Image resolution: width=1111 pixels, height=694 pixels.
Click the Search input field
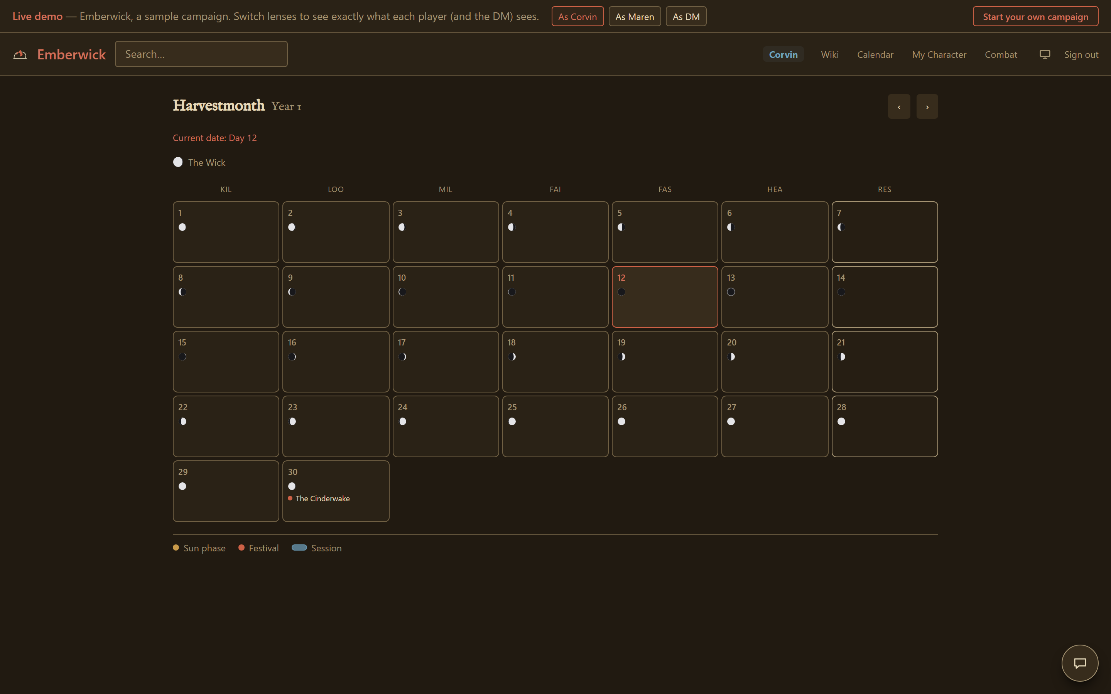[201, 54]
